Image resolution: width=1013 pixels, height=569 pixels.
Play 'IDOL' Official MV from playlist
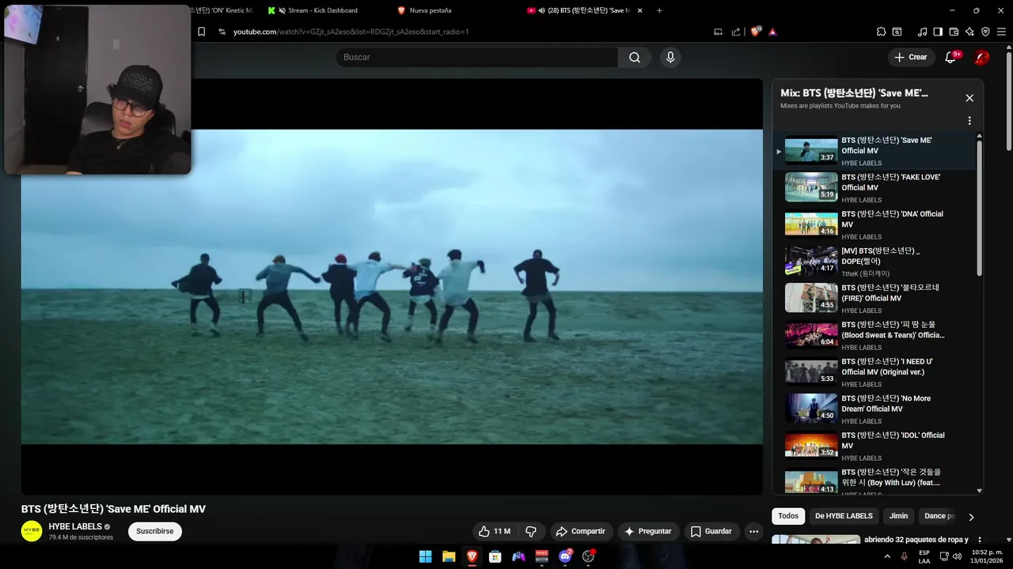(875, 446)
